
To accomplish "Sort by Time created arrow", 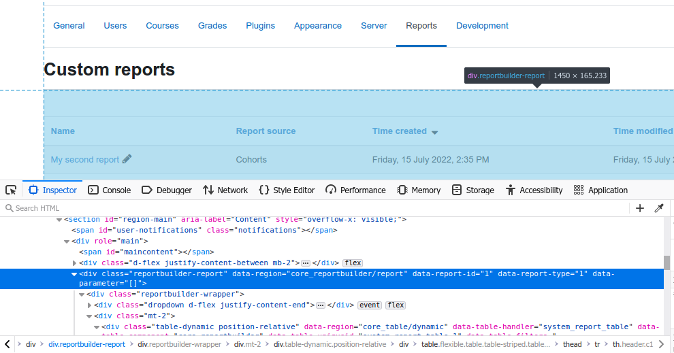I will [434, 132].
